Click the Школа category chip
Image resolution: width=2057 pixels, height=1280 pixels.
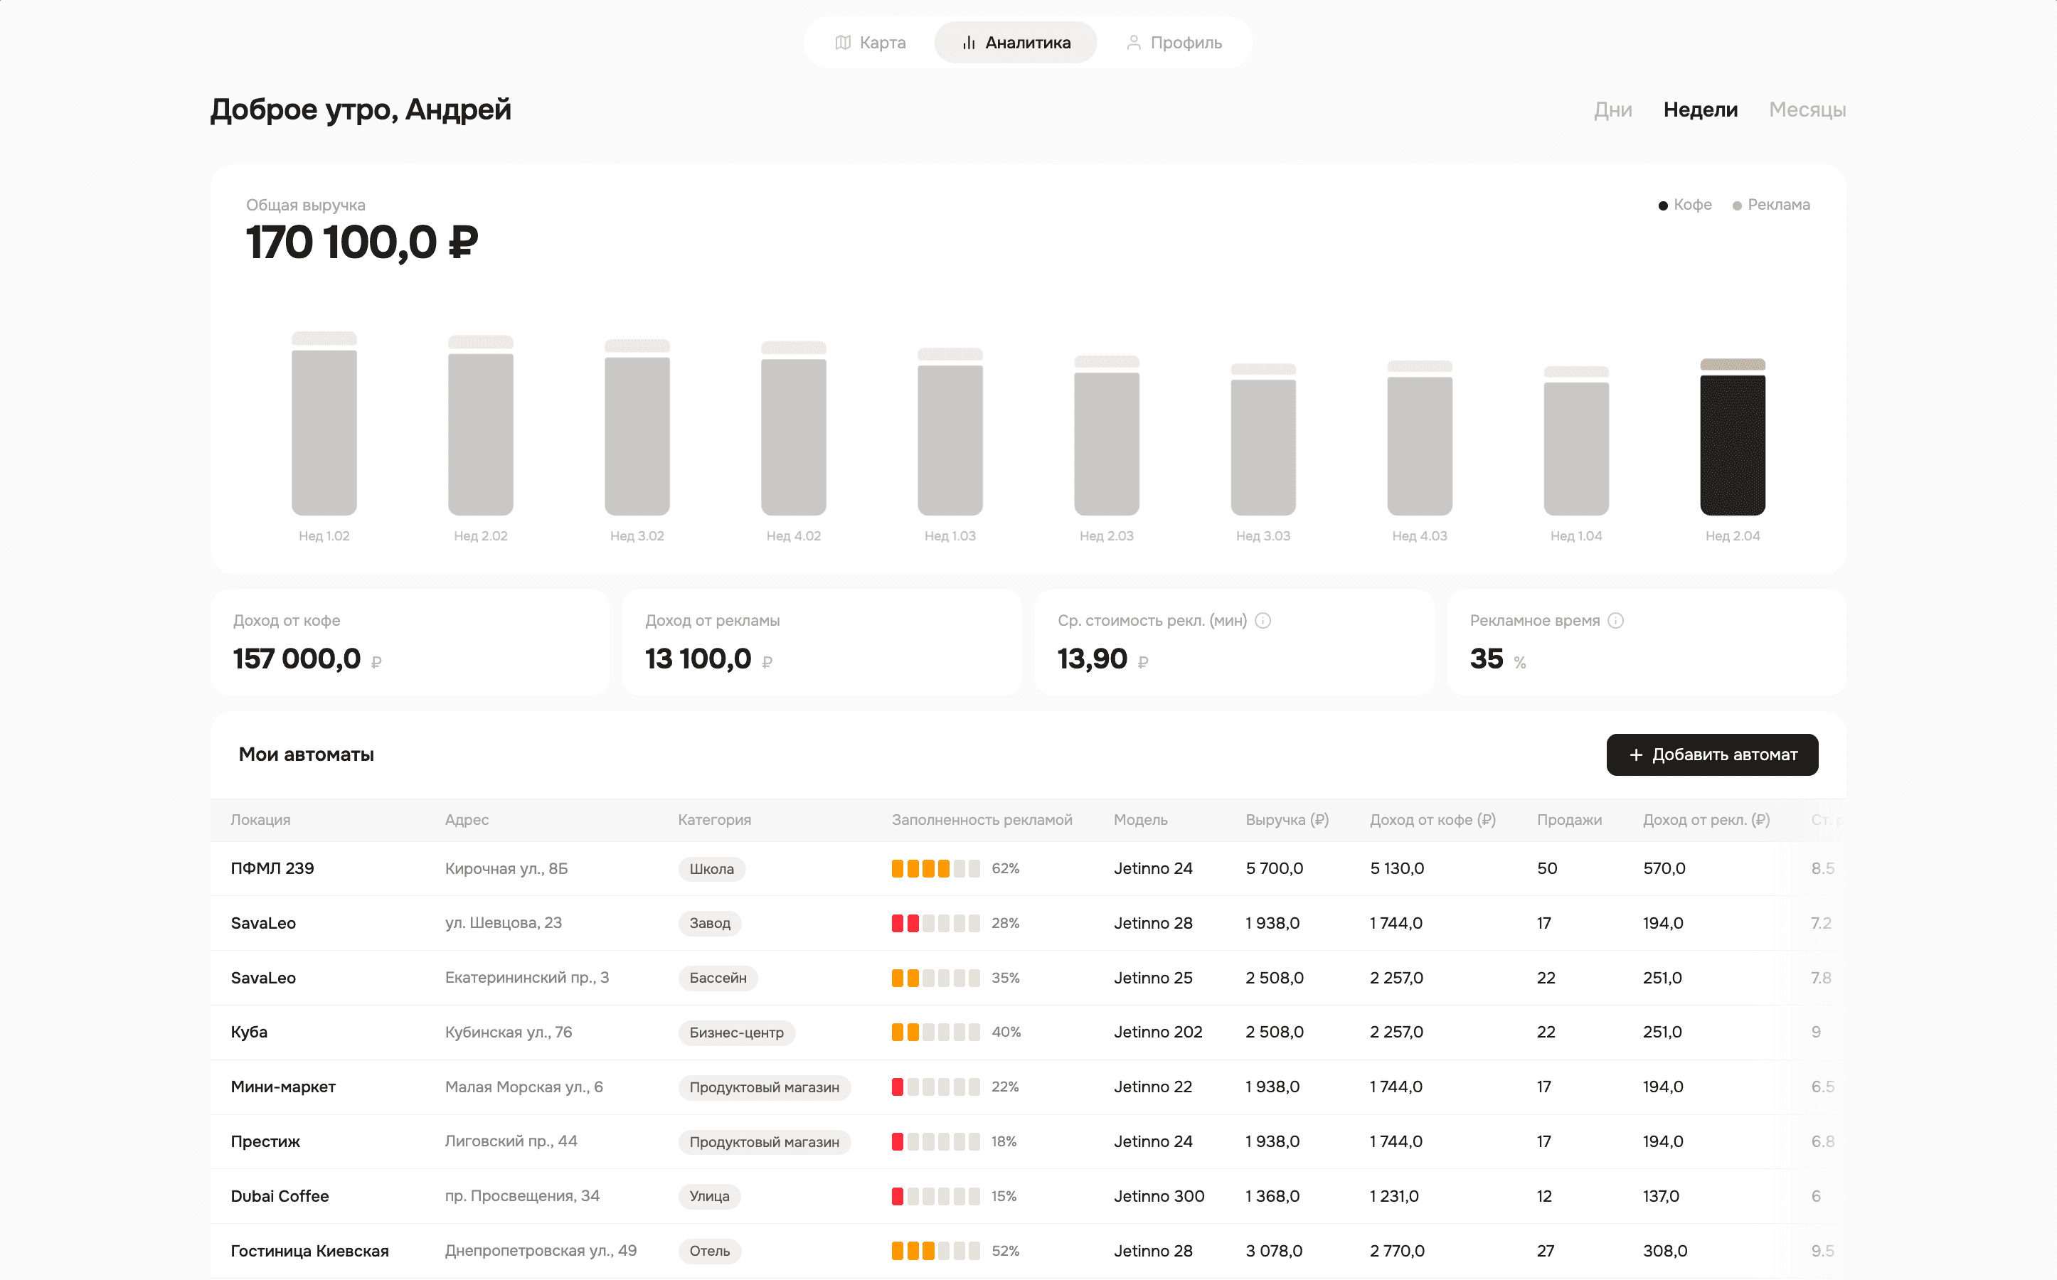[711, 868]
